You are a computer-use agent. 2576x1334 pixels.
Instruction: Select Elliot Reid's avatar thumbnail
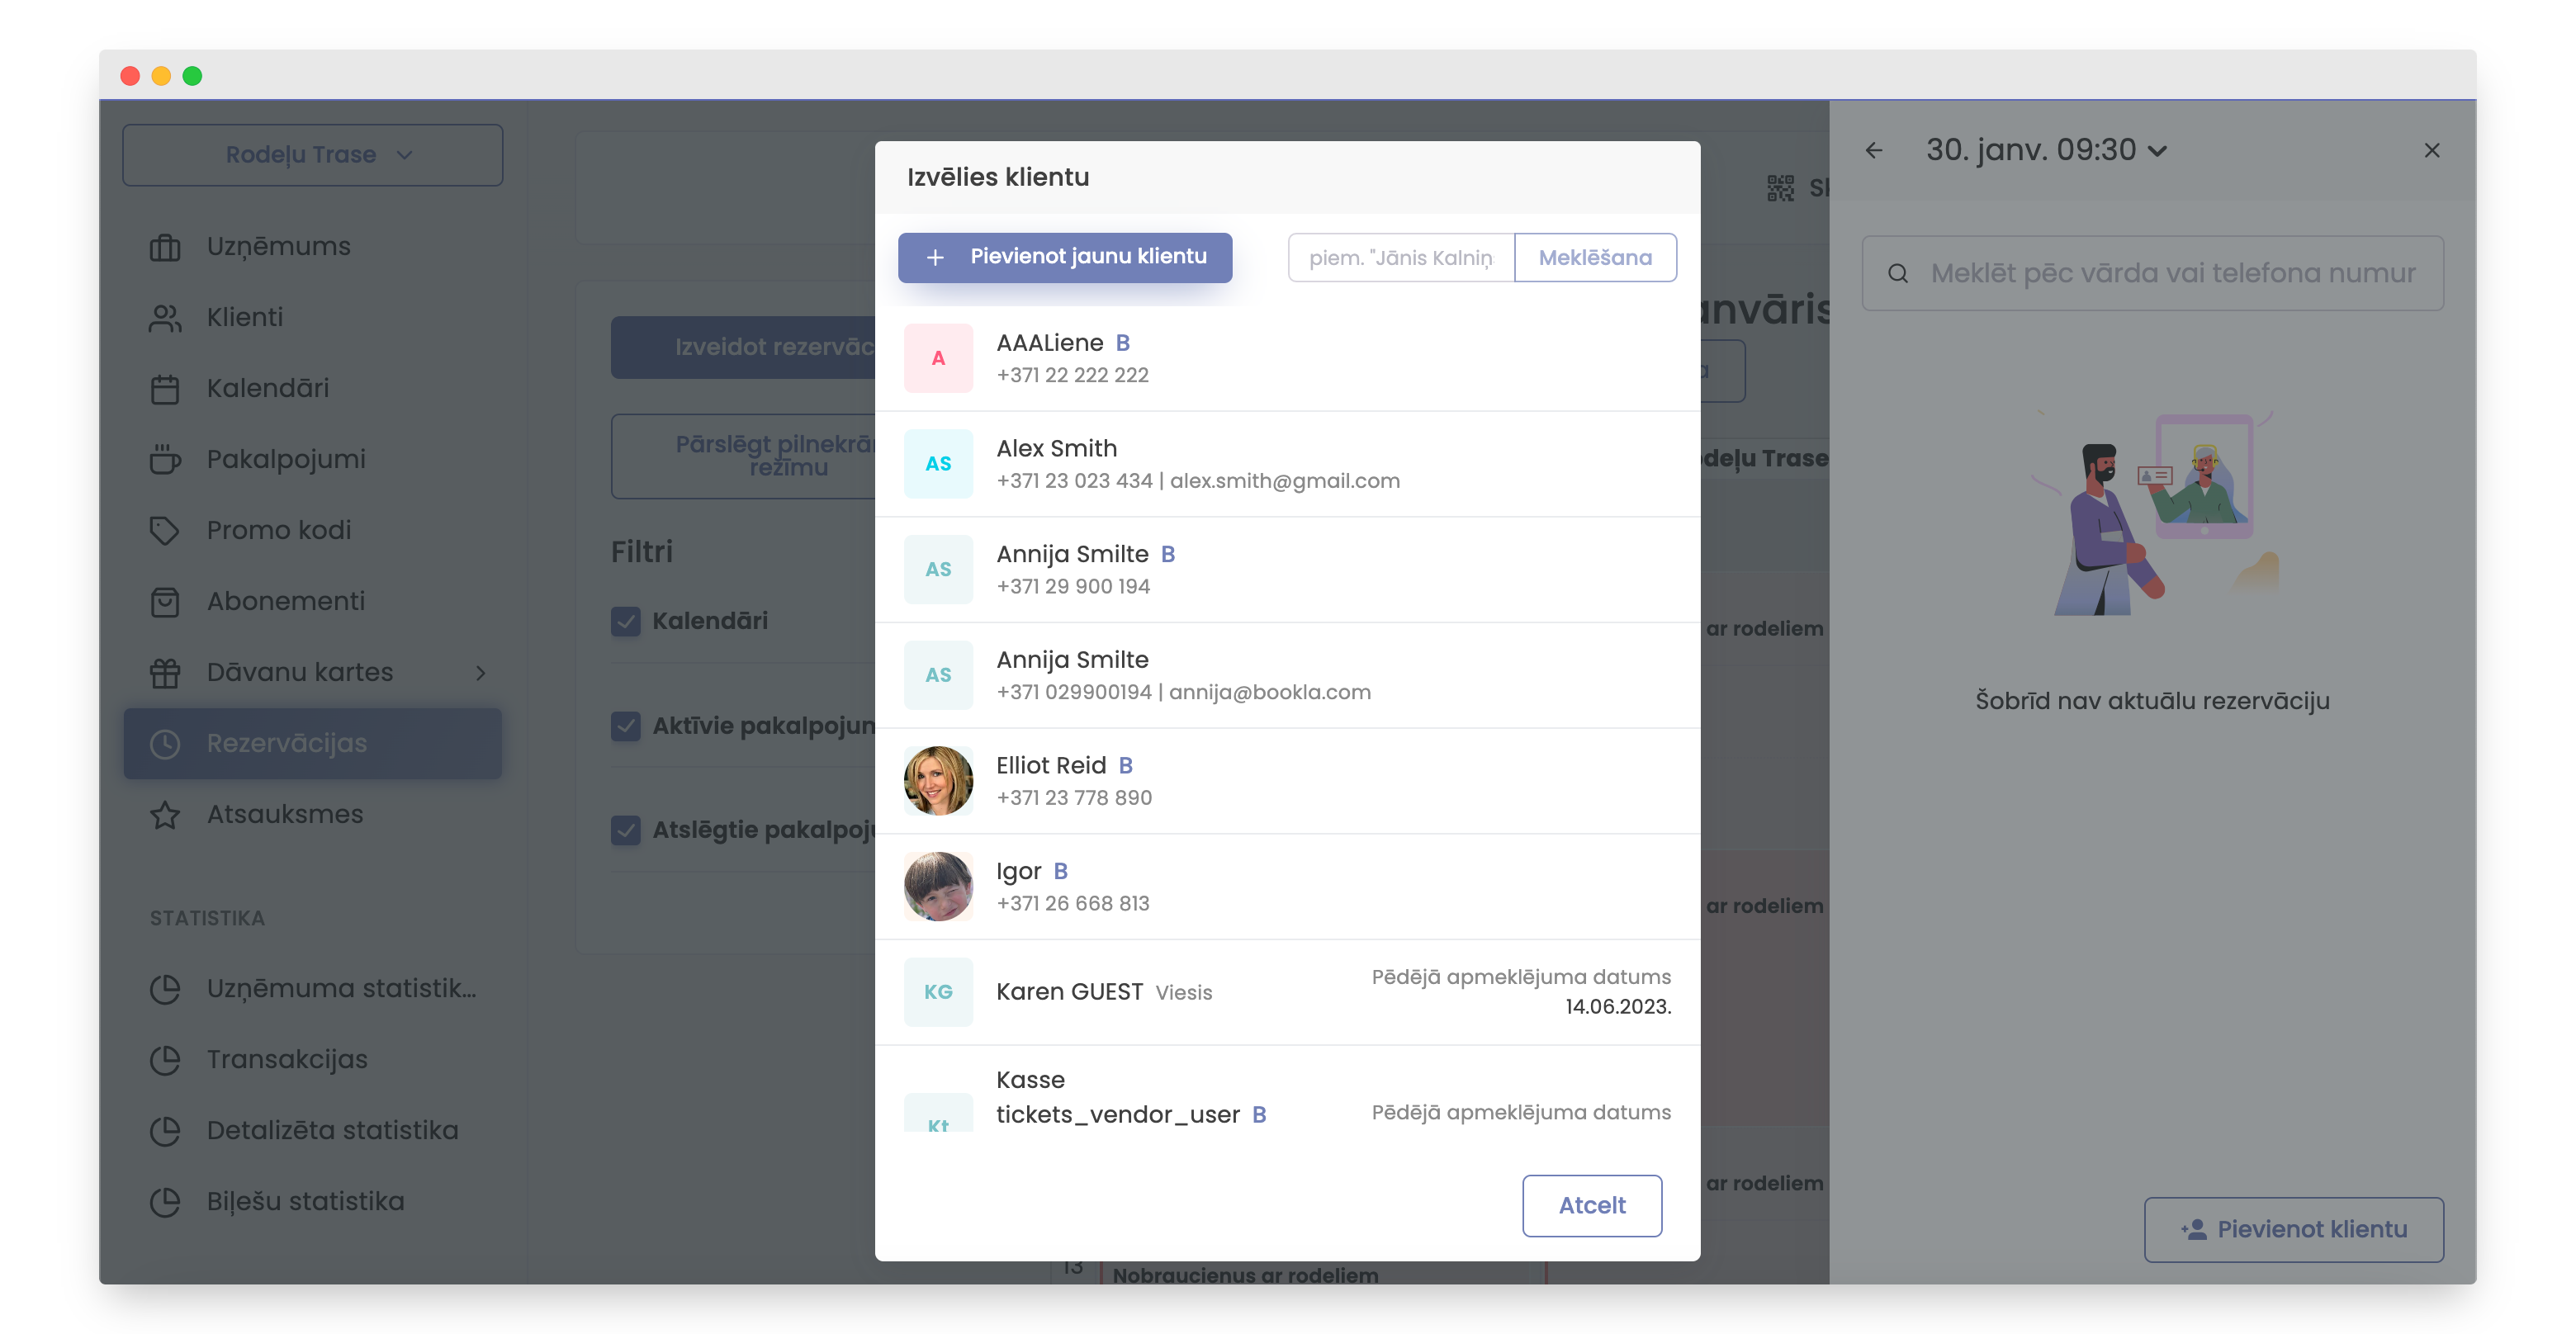click(937, 781)
